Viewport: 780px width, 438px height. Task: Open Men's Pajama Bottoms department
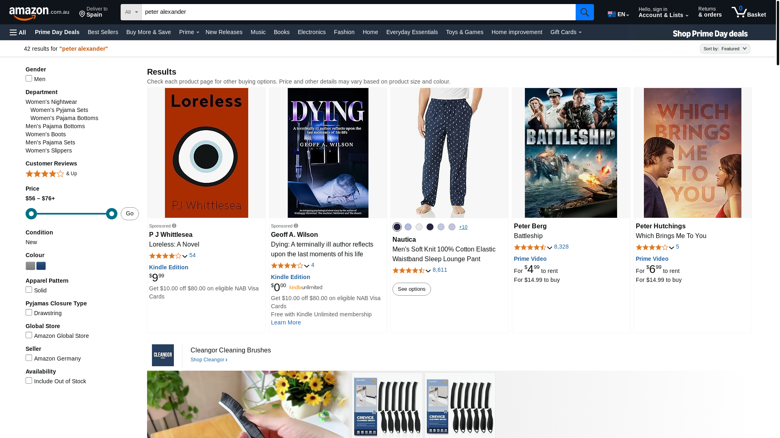pyautogui.click(x=55, y=126)
